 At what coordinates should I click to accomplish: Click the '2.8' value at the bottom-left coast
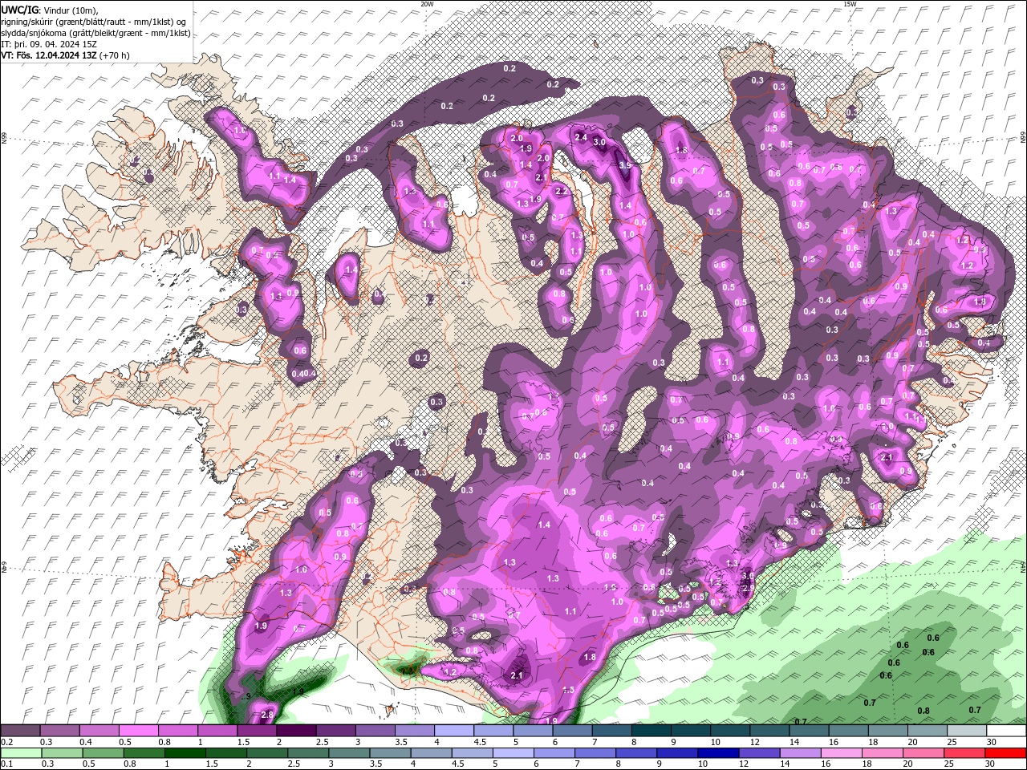tap(268, 715)
